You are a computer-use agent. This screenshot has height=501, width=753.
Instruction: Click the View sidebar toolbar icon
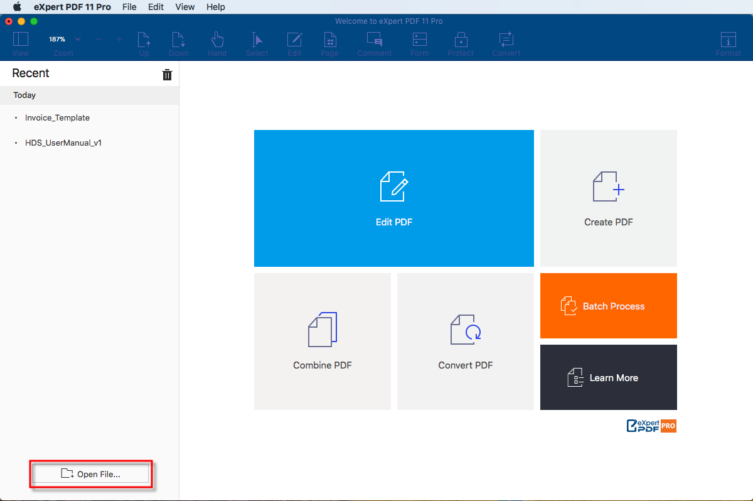(21, 40)
